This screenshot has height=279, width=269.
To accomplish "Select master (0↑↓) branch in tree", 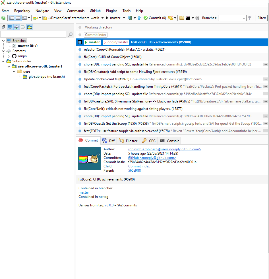I will tap(28, 46).
